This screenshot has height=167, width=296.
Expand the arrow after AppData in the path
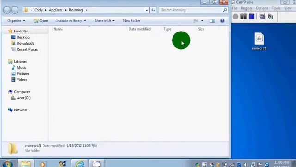point(66,10)
